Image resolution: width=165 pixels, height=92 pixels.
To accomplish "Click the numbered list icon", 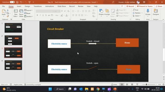I will pos(78,11).
